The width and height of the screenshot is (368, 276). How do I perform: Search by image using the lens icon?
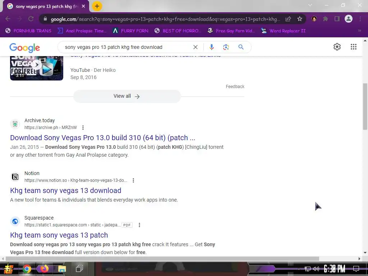(226, 47)
